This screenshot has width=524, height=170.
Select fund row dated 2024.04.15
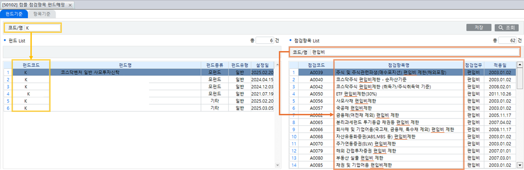pos(138,79)
